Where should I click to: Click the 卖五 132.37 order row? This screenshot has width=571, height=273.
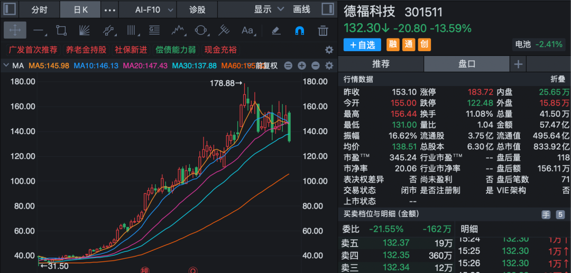(x=397, y=243)
